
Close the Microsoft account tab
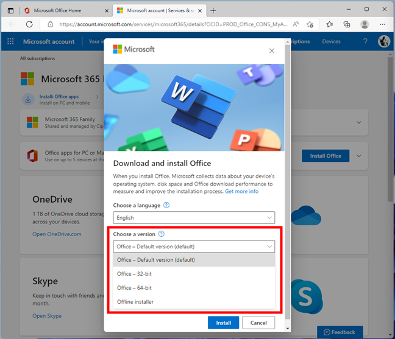(200, 11)
